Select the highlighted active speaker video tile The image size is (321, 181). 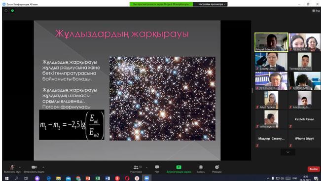coord(271,42)
